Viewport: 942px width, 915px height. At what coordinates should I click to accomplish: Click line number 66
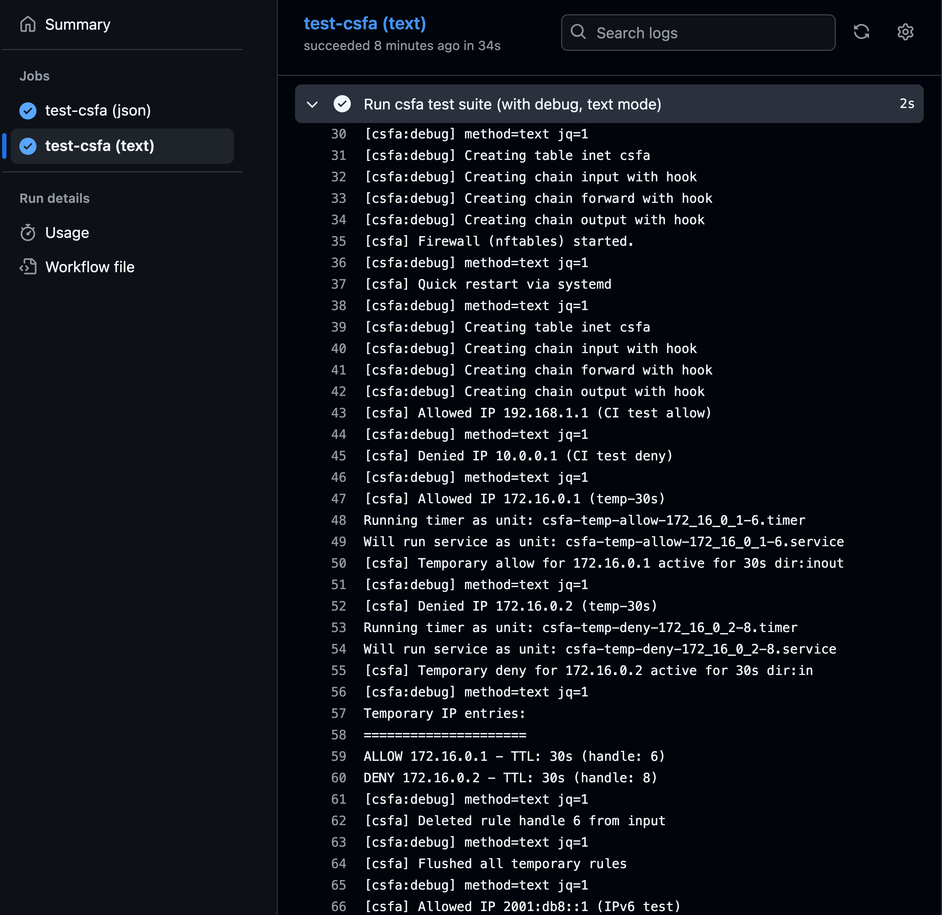click(338, 906)
